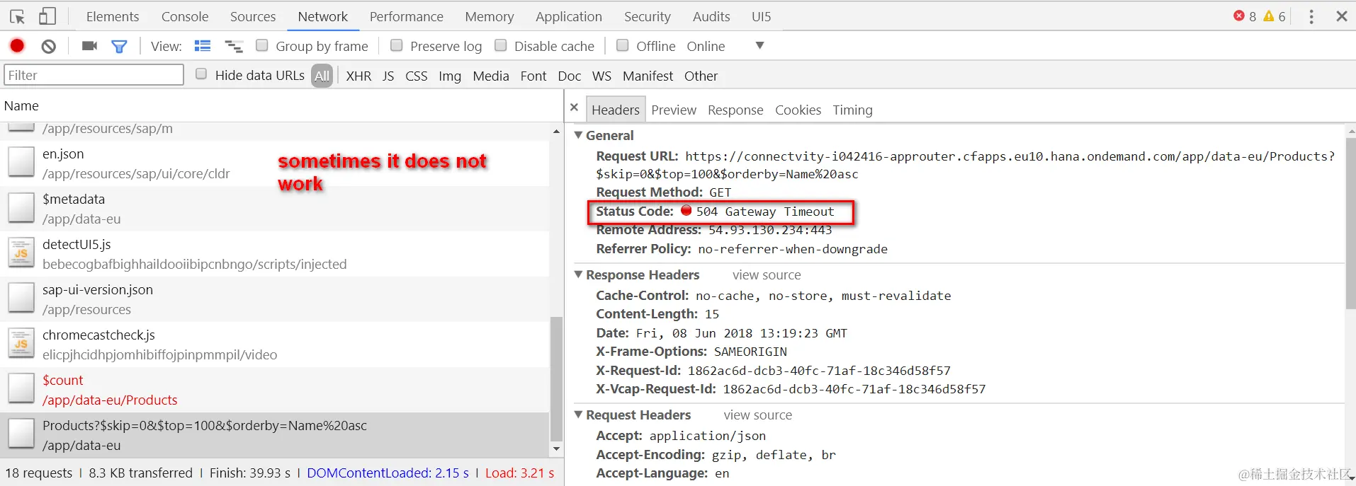The height and width of the screenshot is (486, 1356).
Task: Collapse the Request Headers section
Action: [579, 414]
